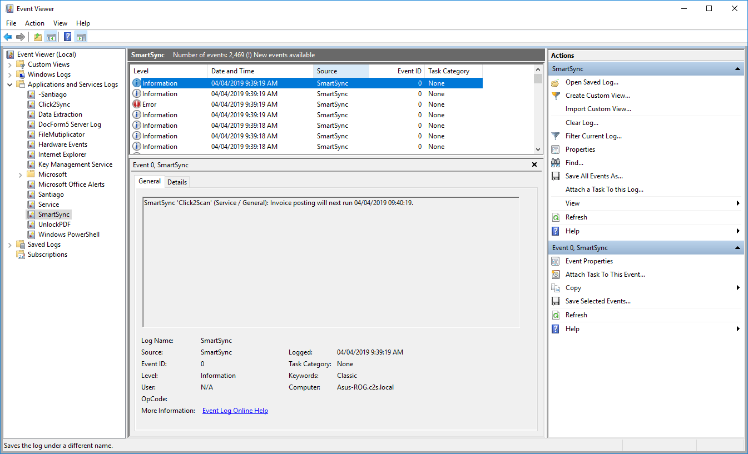Sort by Task Category column header
Viewport: 748px width, 454px height.
tap(453, 71)
